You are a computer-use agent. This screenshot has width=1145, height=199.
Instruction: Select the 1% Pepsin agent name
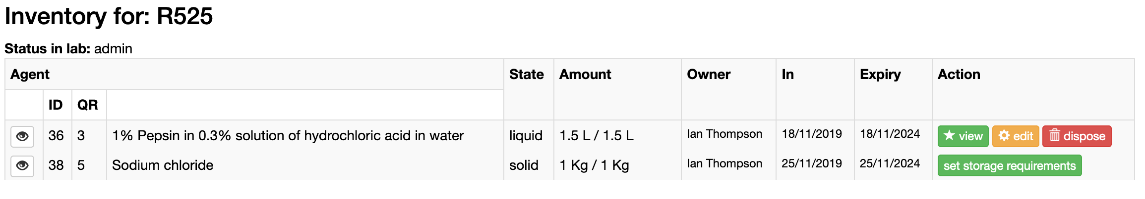click(x=288, y=136)
